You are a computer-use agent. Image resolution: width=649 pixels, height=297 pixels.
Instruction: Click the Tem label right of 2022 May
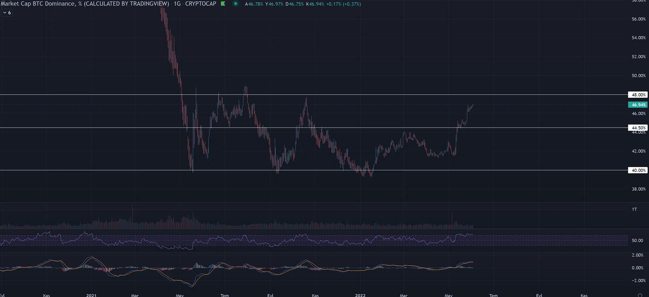click(493, 295)
